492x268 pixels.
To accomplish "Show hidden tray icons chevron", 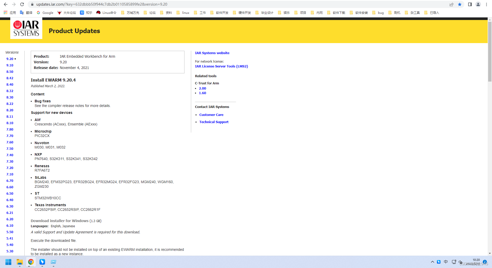I will click(433, 262).
